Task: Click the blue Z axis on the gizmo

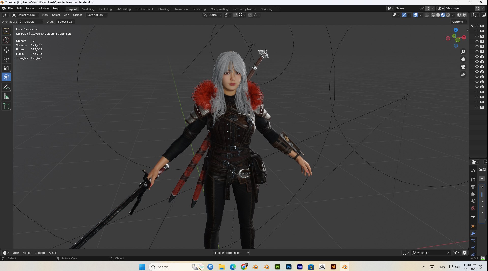Action: click(x=456, y=30)
